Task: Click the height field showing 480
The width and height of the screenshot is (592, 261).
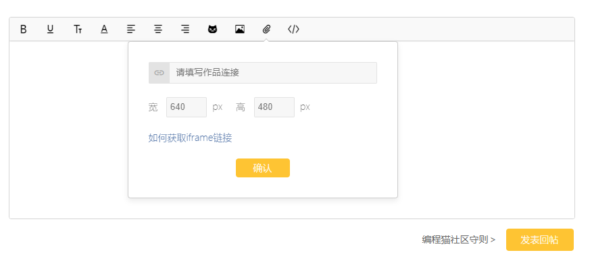Action: [274, 107]
